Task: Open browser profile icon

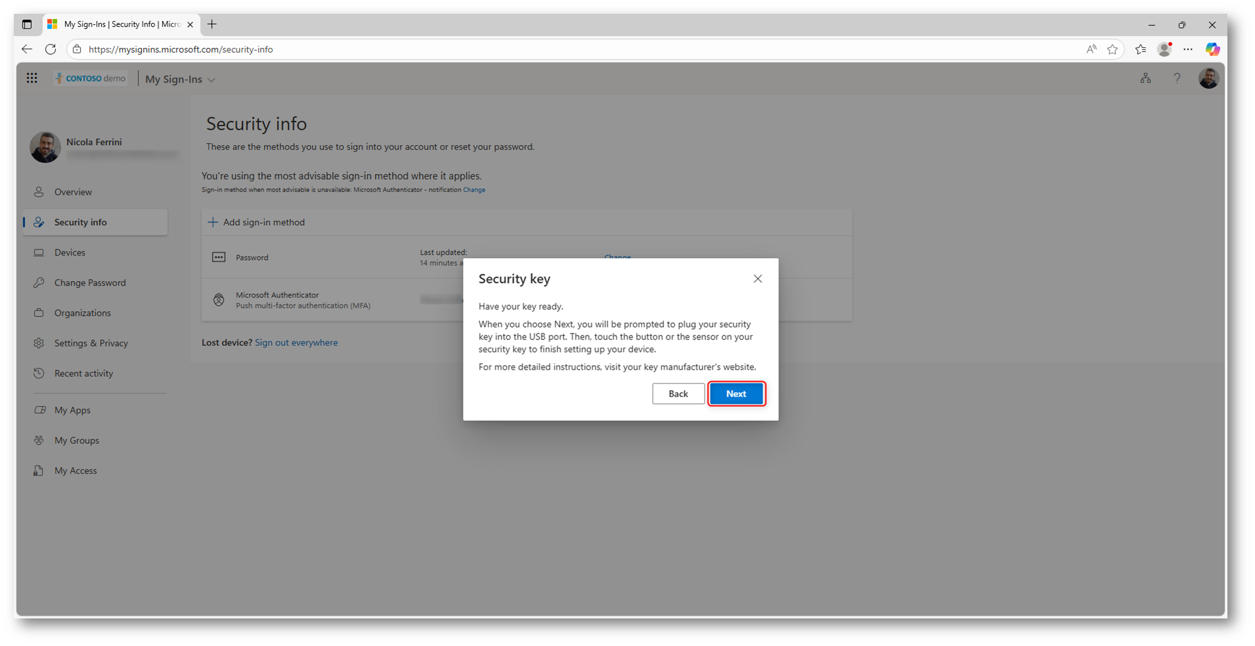Action: (x=1165, y=49)
